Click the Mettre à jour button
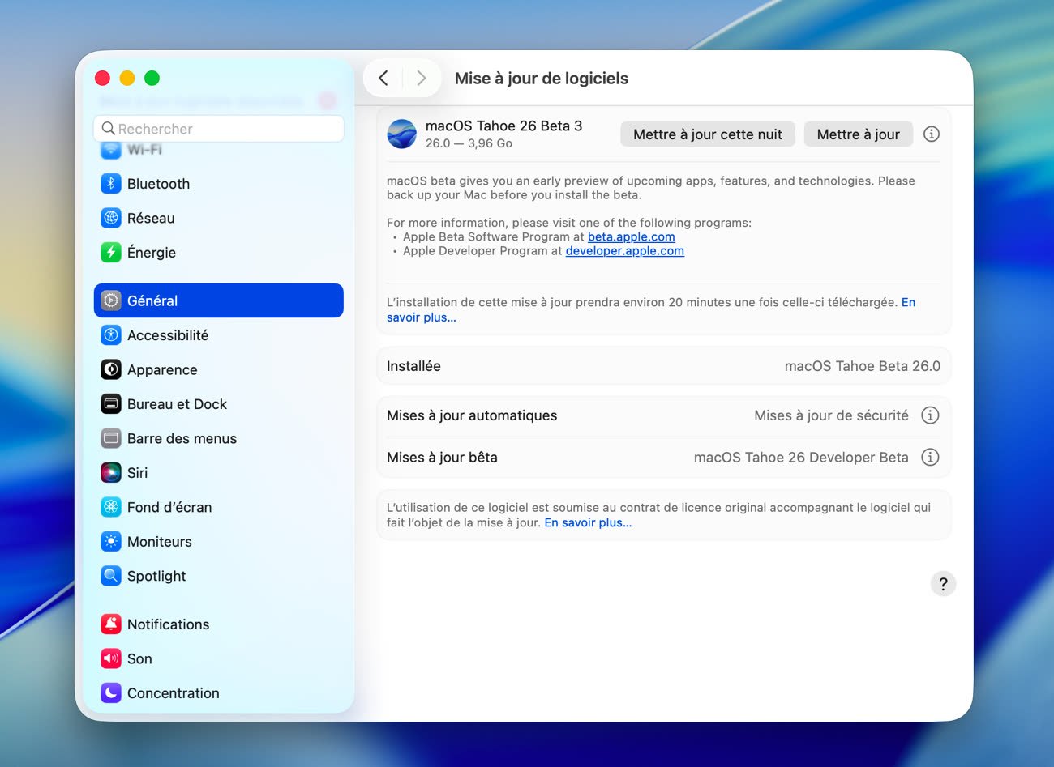This screenshot has height=767, width=1054. (x=859, y=134)
